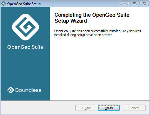The image size is (150, 115).
Task: Click the Cancel button
Action: click(x=134, y=108)
